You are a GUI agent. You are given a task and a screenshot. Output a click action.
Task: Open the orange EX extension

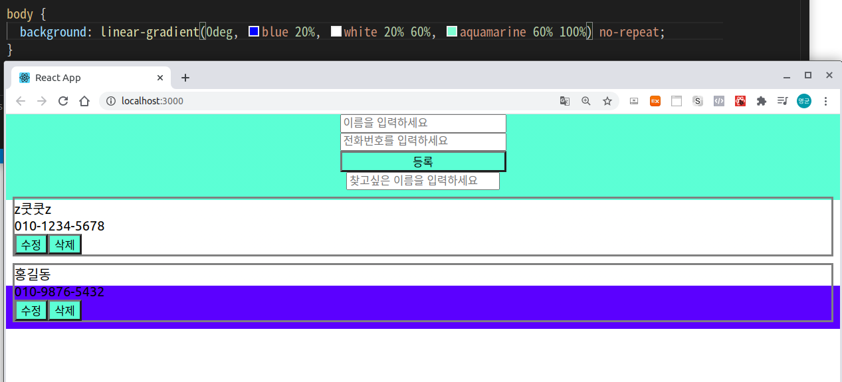(x=655, y=101)
